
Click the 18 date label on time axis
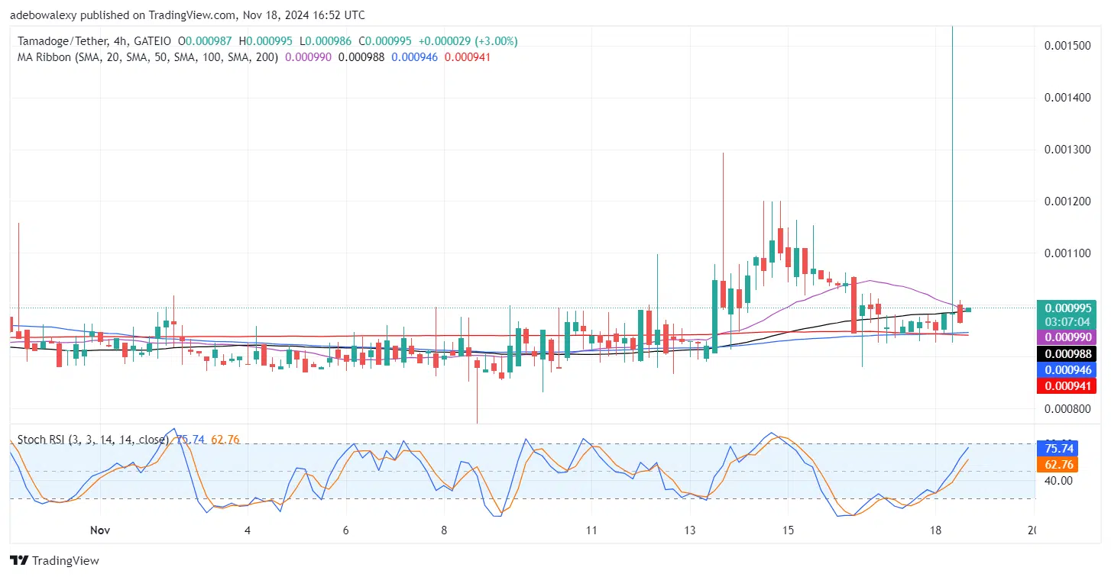[x=934, y=530]
